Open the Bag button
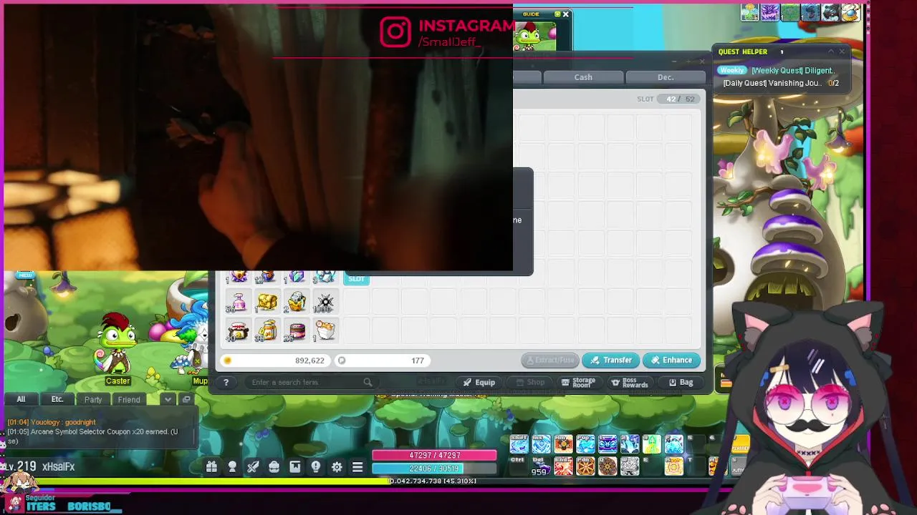This screenshot has height=515, width=917. [681, 382]
